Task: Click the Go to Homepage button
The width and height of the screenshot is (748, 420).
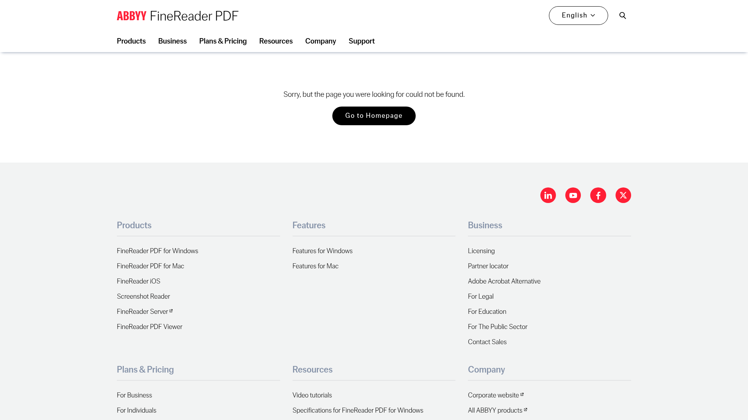Action: click(374, 115)
